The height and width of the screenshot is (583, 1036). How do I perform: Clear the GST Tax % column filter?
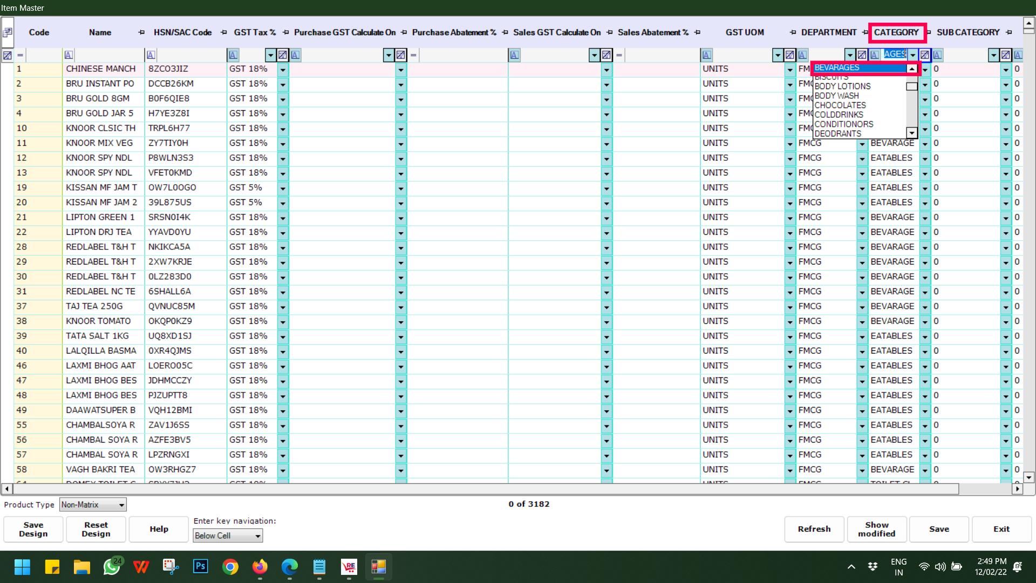click(x=283, y=55)
